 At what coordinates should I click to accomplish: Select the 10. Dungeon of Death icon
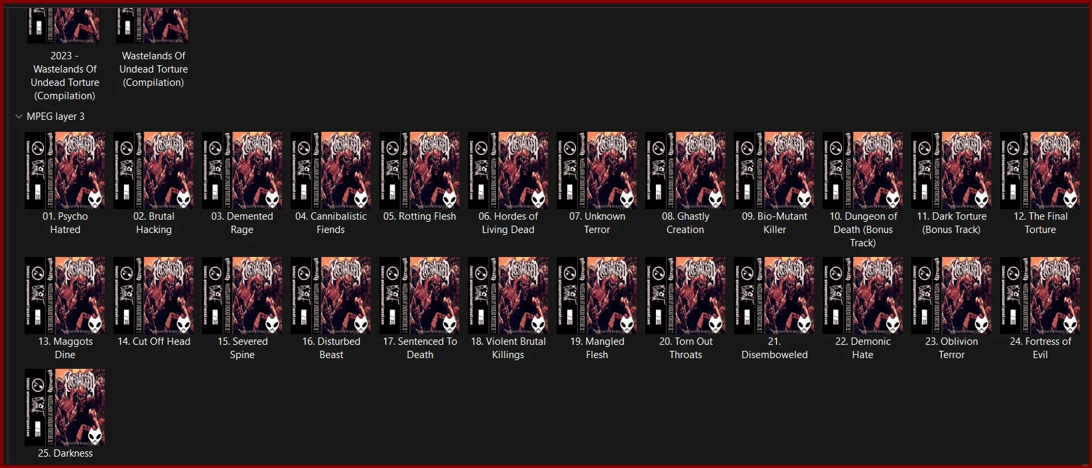point(863,170)
